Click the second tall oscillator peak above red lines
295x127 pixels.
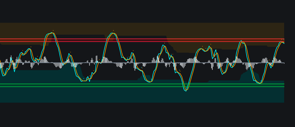112,33
